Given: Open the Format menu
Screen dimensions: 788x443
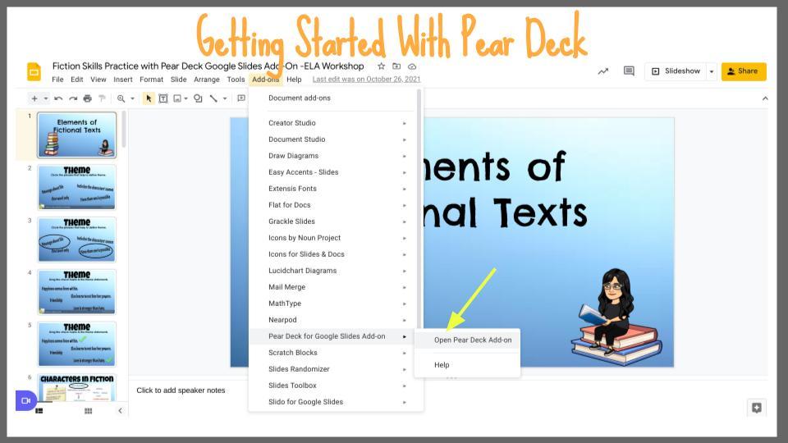Looking at the screenshot, I should [x=151, y=80].
